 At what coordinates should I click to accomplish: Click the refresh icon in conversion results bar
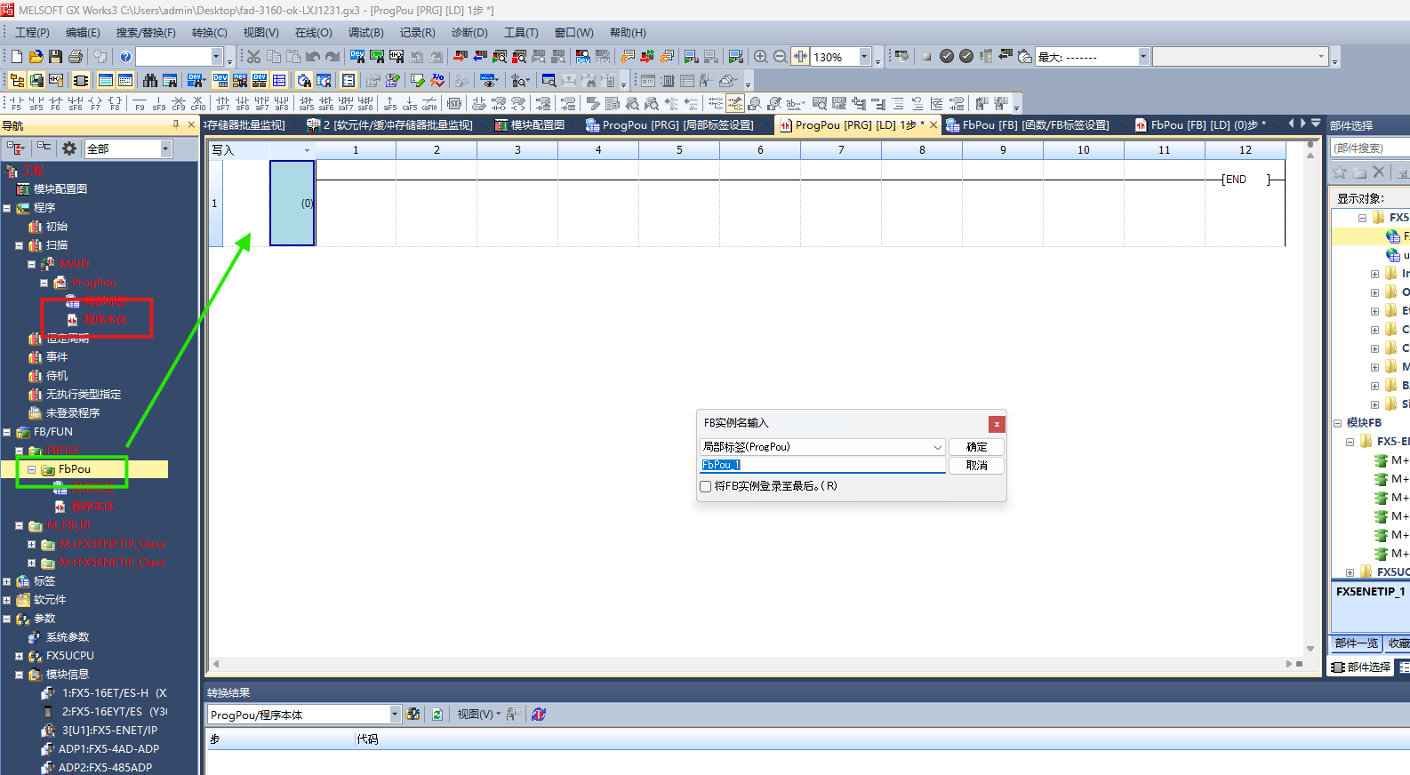pyautogui.click(x=437, y=715)
